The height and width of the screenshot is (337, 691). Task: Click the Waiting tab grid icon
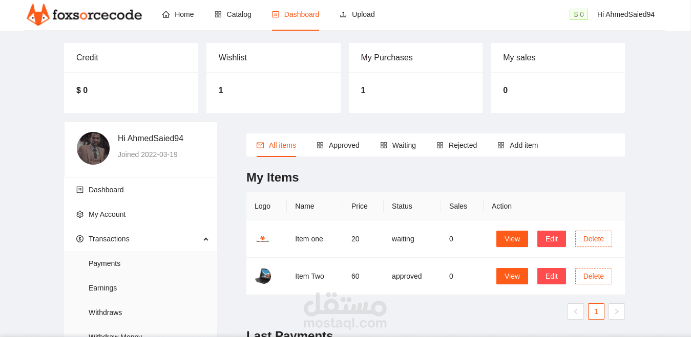[x=384, y=145]
